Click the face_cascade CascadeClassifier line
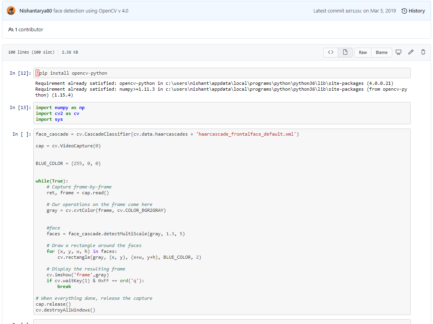 point(167,134)
